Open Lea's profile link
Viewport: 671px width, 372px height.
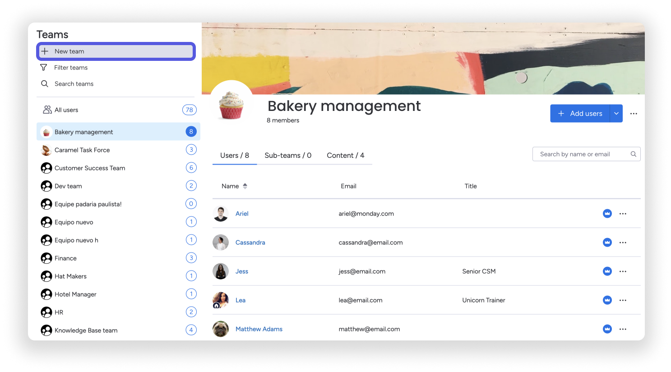(241, 300)
